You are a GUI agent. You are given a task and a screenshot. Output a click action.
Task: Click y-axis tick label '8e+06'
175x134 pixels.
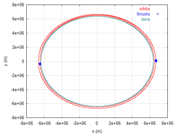(18, 5)
